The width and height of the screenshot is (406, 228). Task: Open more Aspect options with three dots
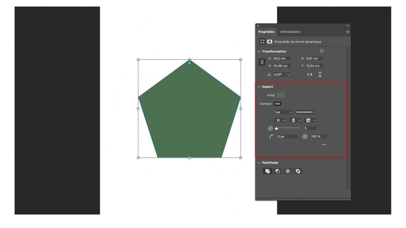click(324, 145)
